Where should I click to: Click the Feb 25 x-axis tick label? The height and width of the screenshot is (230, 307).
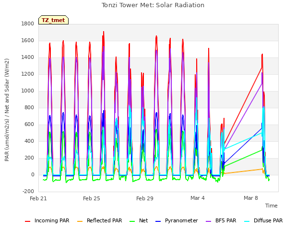[92, 198]
